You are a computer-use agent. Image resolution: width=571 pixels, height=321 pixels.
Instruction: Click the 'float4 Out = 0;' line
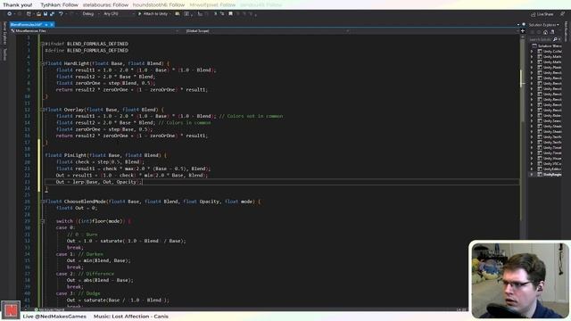click(77, 208)
